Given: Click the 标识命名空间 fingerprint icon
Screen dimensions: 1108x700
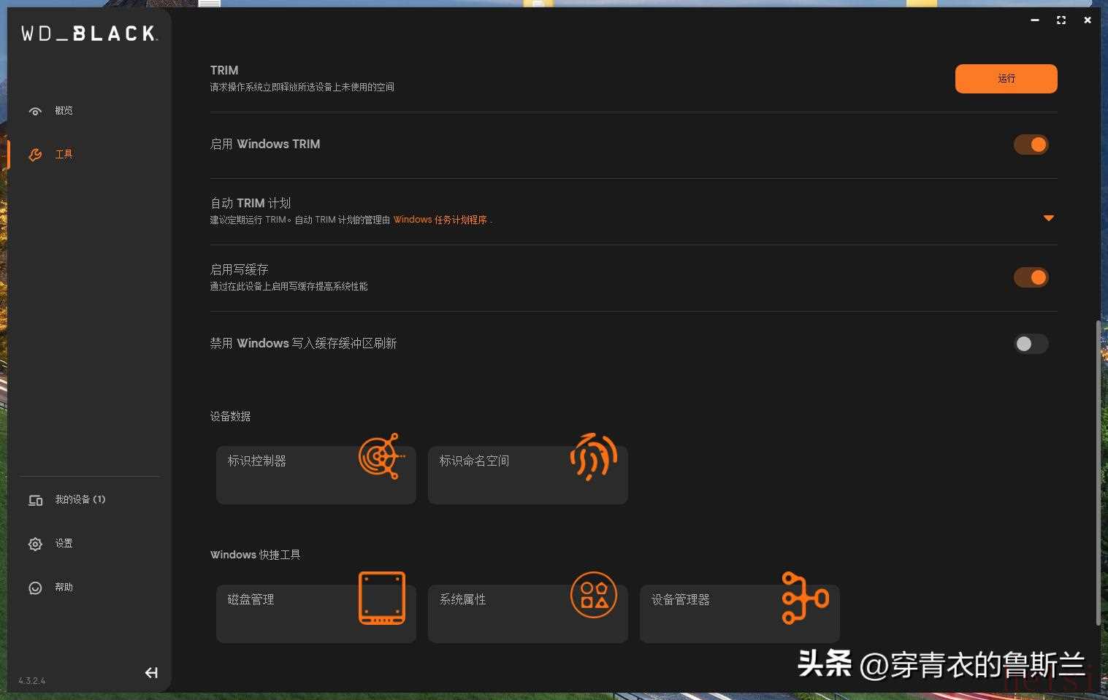Looking at the screenshot, I should (593, 457).
